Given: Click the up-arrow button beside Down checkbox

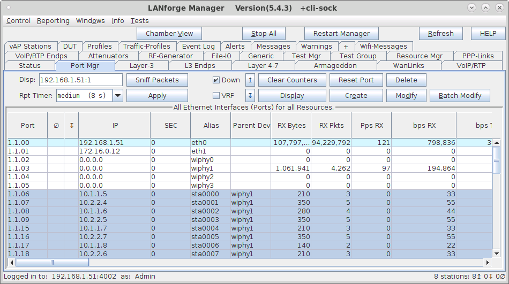Looking at the screenshot, I should point(250,80).
